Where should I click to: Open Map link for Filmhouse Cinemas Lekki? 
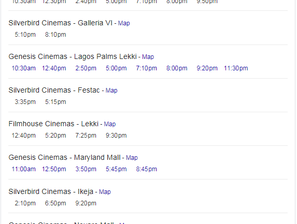pyautogui.click(x=110, y=124)
